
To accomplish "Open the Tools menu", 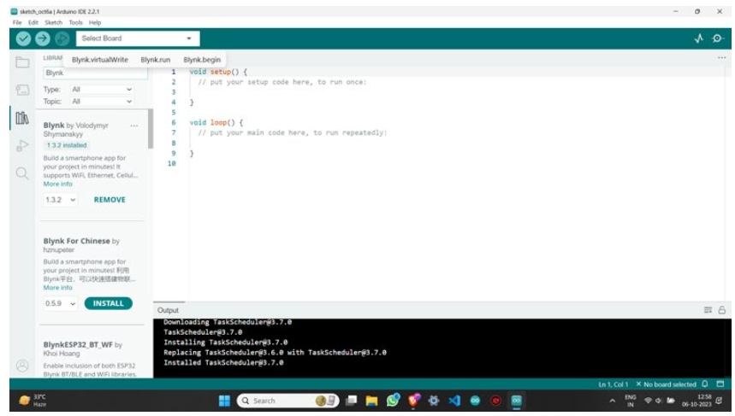I will 75,22.
